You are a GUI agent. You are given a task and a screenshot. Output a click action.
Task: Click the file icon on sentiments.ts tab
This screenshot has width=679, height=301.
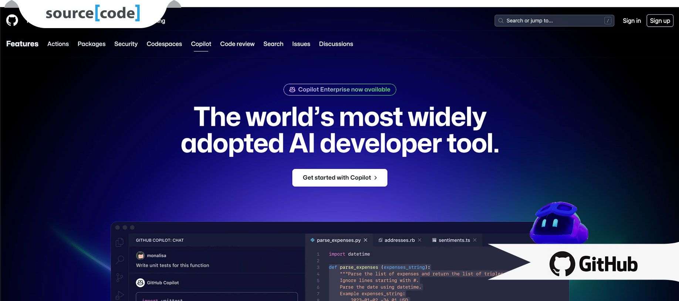point(434,240)
